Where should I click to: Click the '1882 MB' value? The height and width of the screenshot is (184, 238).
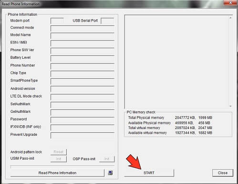pos(205,133)
